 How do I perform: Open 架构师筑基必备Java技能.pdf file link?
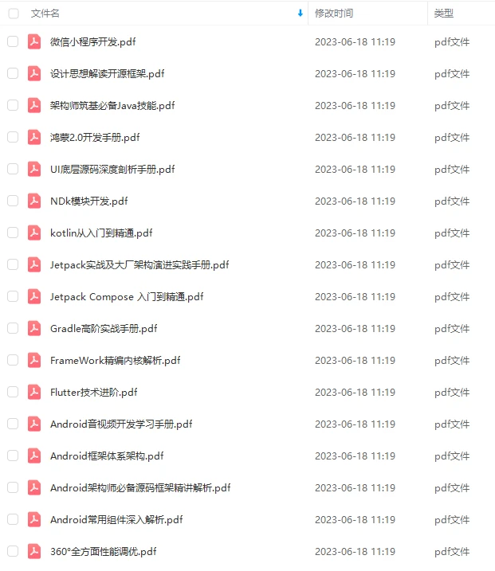112,106
